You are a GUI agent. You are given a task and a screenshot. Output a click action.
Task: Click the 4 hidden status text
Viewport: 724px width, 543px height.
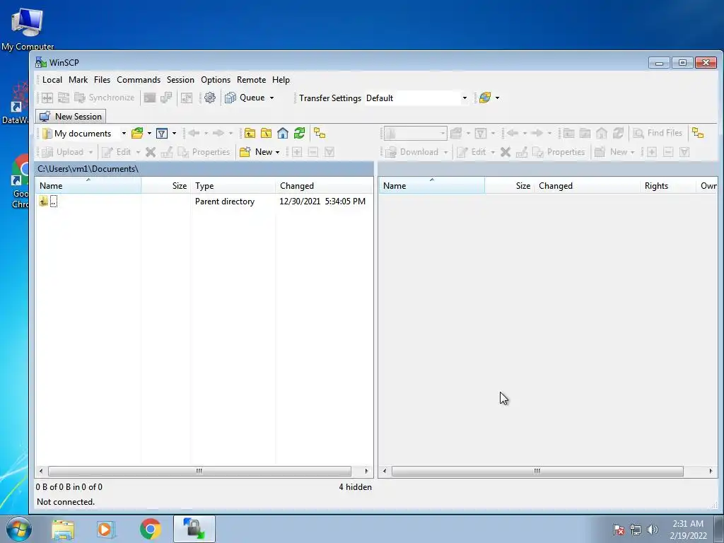click(x=355, y=486)
